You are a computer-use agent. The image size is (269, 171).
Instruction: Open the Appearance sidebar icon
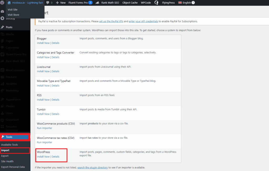click(3, 99)
